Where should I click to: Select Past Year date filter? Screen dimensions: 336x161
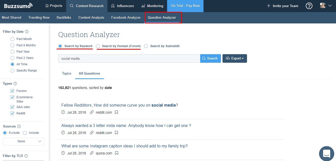point(12,52)
